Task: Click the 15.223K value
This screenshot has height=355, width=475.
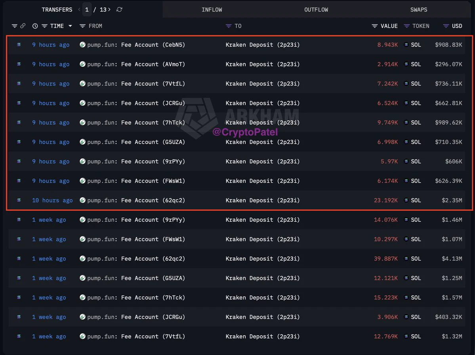Action: 385,298
